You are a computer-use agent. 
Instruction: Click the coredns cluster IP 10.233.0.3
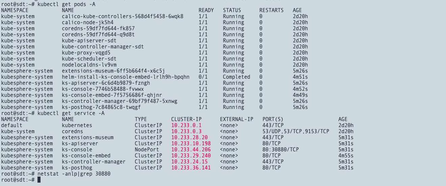pyautogui.click(x=186, y=132)
